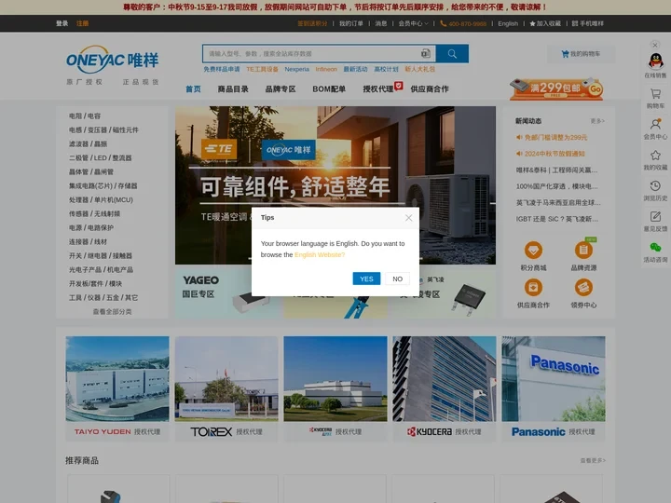Screen dimensions: 671x503
Task: Expand the 会员中心 dropdown in top bar
Action: pos(413,23)
